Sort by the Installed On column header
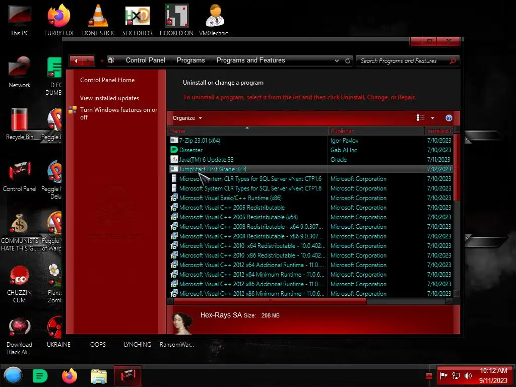This screenshot has height=387, width=516. (x=439, y=131)
